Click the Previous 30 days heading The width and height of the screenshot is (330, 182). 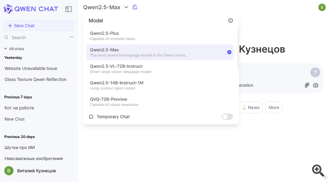(19, 137)
